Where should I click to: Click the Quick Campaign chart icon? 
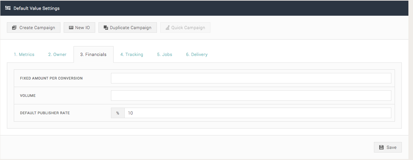pos(167,28)
